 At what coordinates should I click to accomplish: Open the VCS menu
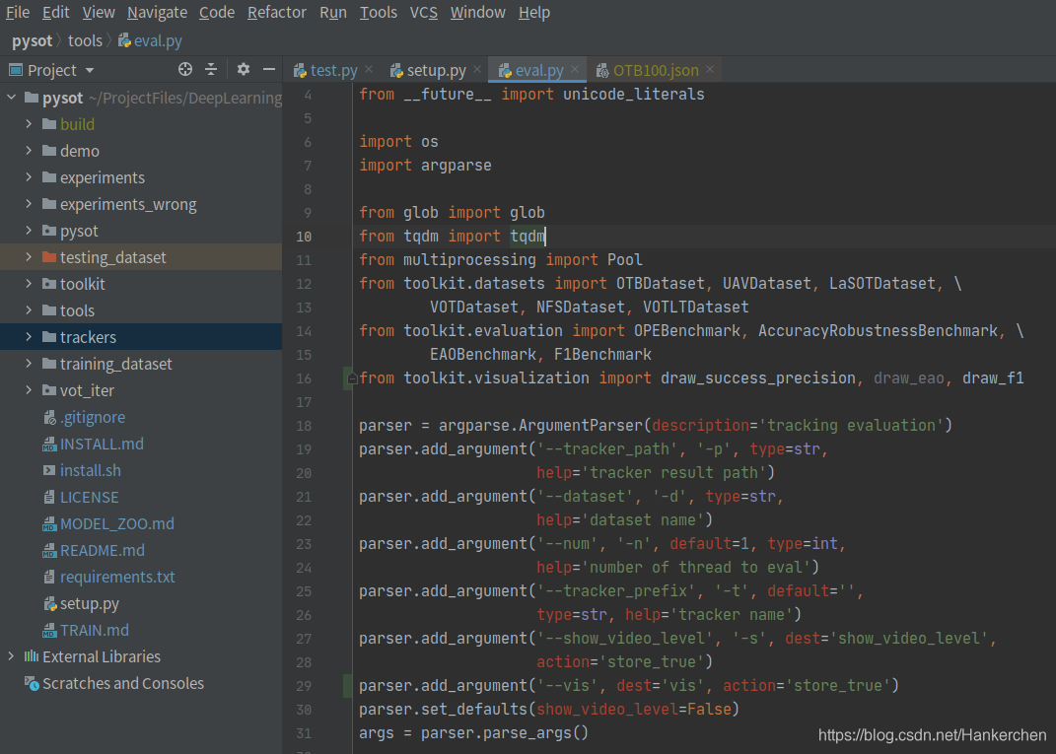[424, 12]
